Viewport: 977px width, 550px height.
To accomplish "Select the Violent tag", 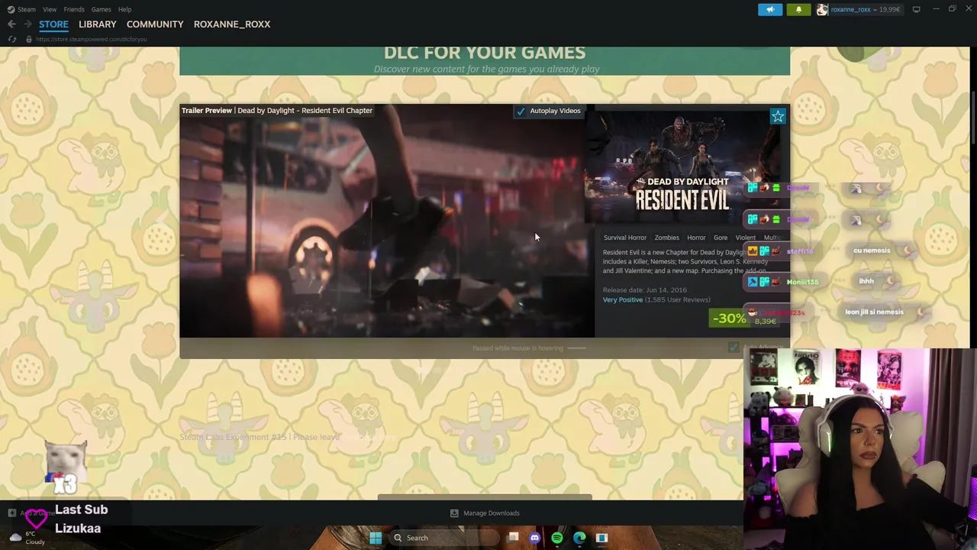I will pyautogui.click(x=745, y=238).
